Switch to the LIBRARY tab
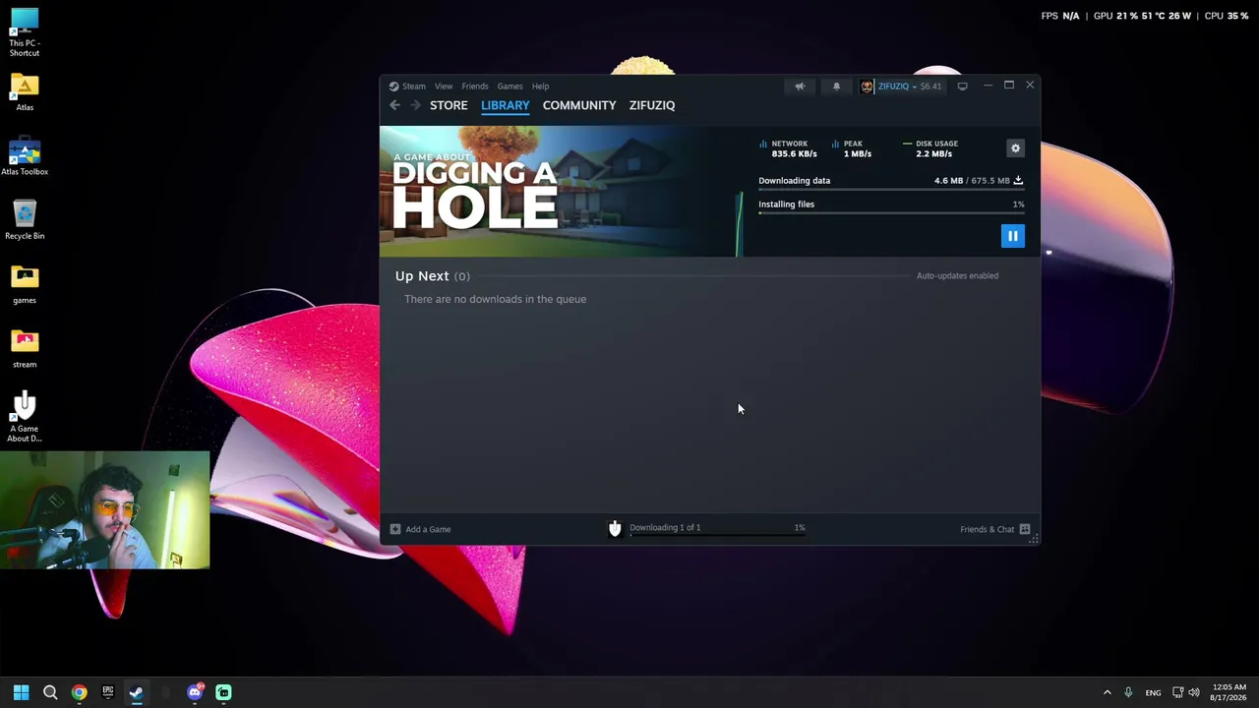 pyautogui.click(x=506, y=105)
